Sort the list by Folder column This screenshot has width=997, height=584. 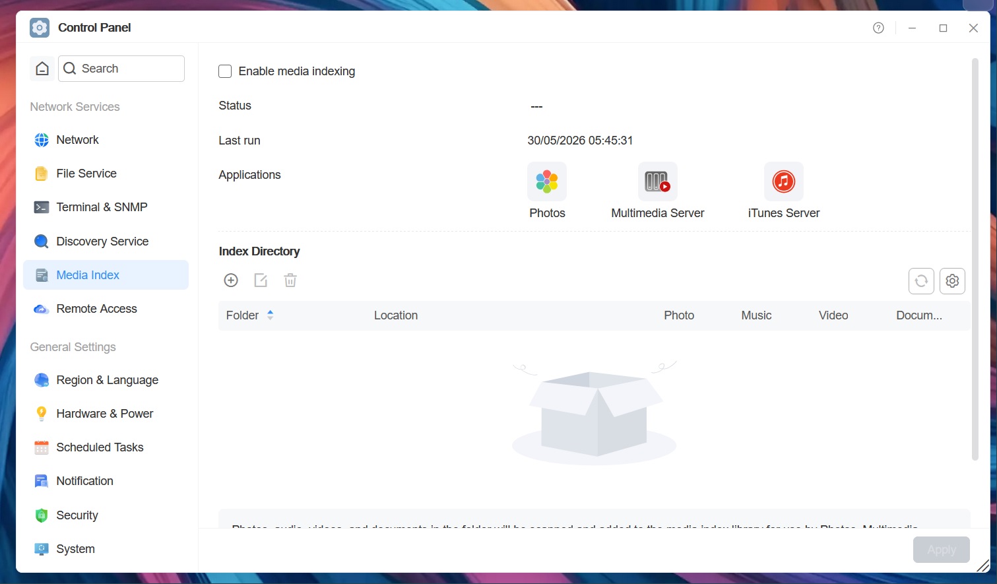[250, 315]
